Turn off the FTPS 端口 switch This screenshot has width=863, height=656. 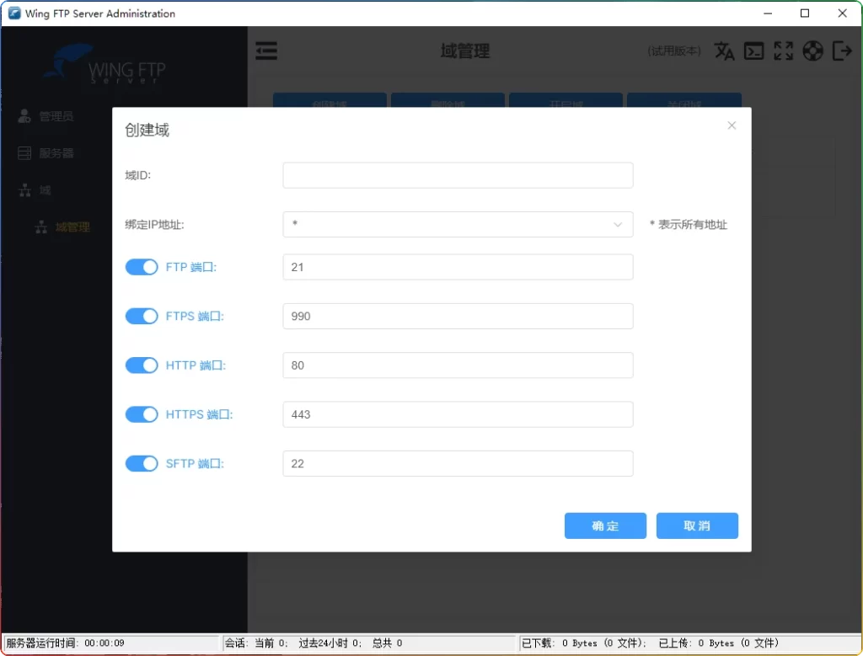(x=142, y=316)
